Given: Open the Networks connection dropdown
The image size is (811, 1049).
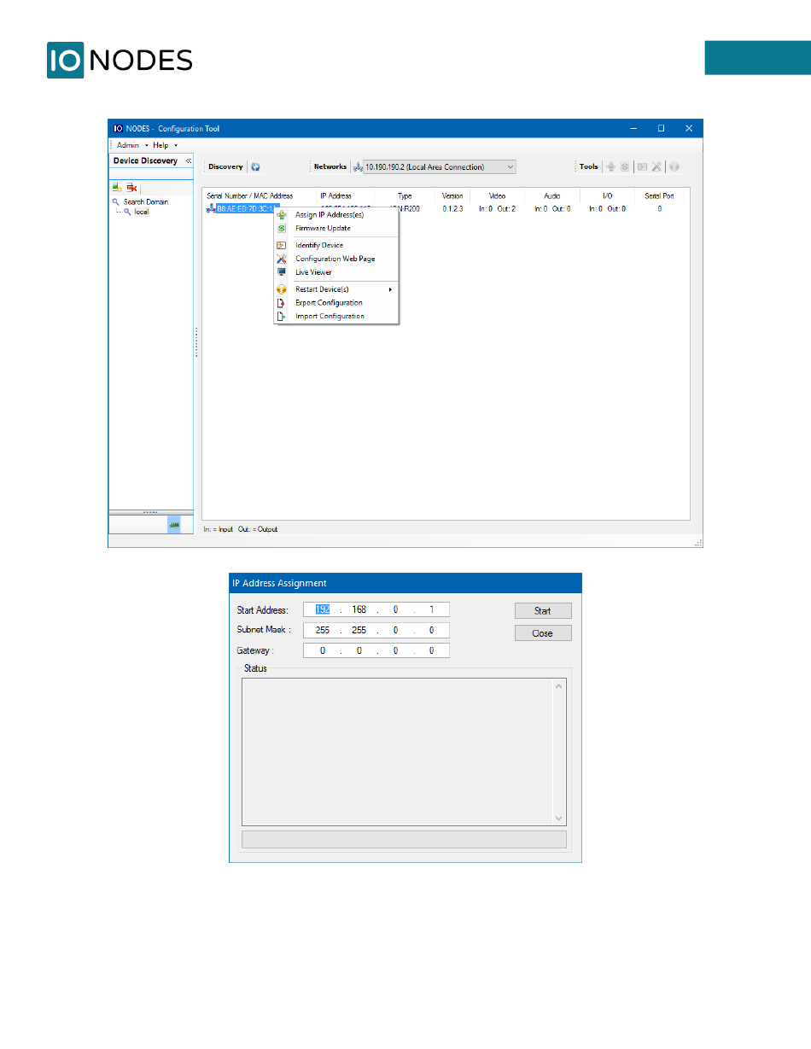Looking at the screenshot, I should (439, 167).
